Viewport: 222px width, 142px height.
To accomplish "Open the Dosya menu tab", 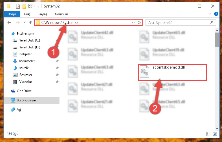I will click(12, 14).
